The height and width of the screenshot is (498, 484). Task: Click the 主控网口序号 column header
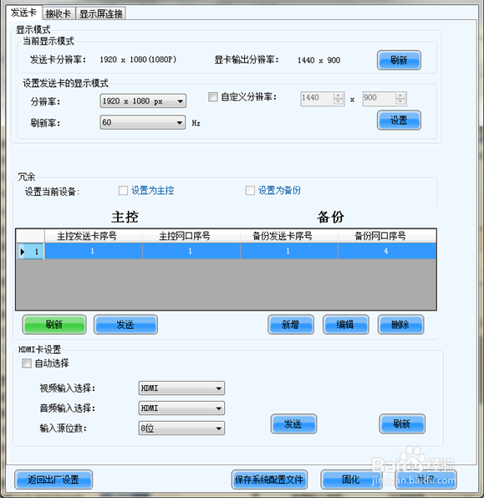[191, 236]
